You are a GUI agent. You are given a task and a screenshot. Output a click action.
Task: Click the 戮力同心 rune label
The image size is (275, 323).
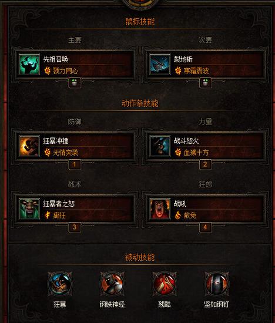[x=66, y=71]
